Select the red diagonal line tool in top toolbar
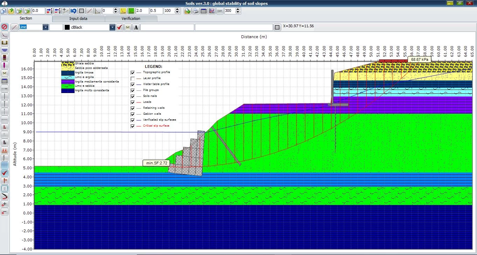 coord(90,11)
